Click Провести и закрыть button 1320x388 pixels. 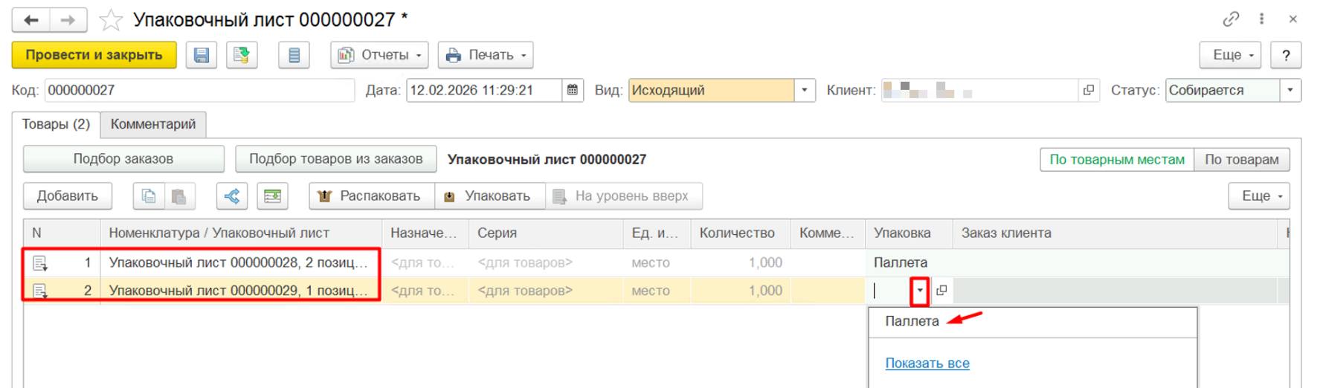pos(94,55)
